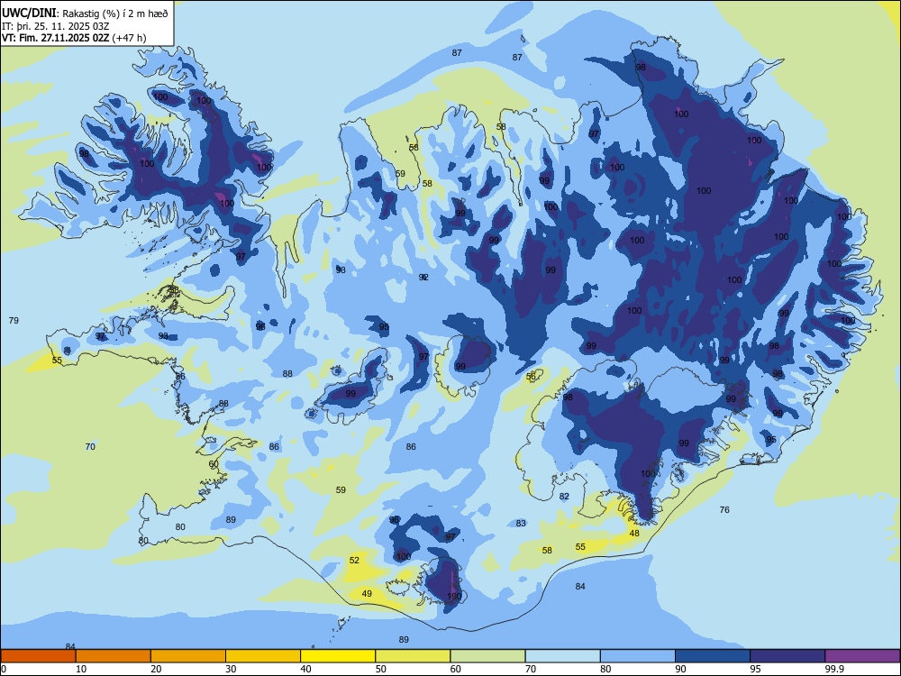
Task: Click legend tick label '30'
Action: pos(231,669)
